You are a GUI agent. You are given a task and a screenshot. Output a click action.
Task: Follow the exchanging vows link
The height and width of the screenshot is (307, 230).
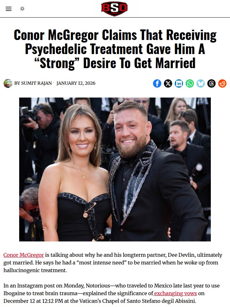(175, 293)
